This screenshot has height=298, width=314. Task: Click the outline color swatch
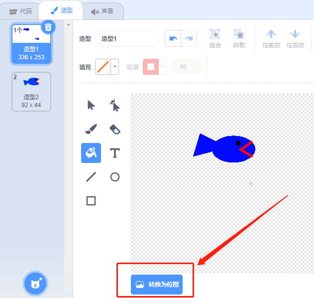[151, 67]
